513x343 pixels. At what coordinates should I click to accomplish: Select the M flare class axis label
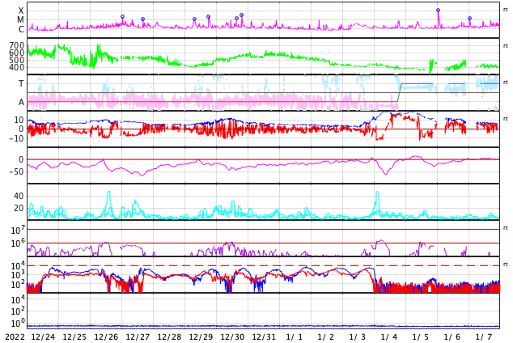[x=20, y=20]
